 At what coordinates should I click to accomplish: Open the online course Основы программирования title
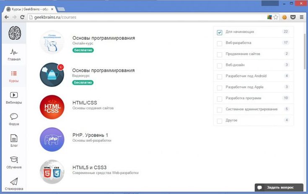coord(104,38)
